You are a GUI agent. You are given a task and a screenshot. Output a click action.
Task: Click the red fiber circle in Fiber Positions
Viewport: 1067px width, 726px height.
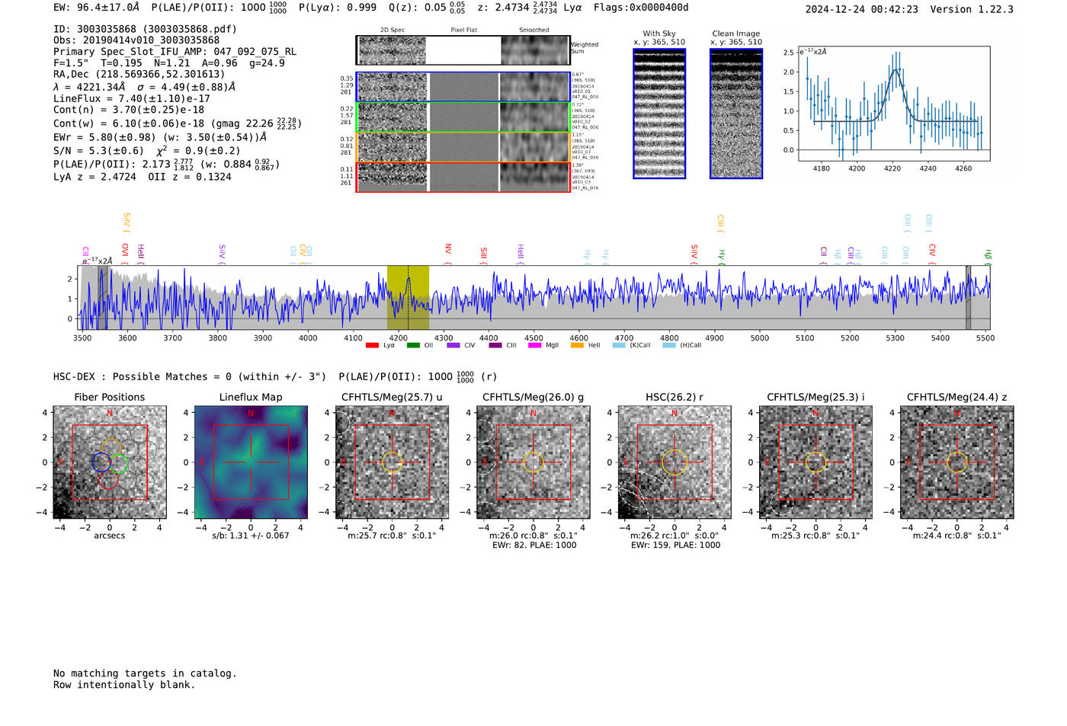pos(108,479)
